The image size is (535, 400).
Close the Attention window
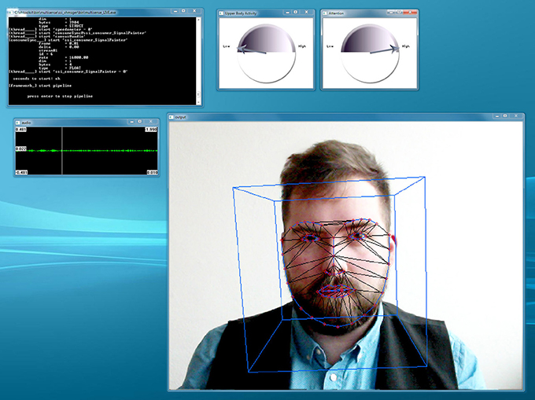(410, 13)
